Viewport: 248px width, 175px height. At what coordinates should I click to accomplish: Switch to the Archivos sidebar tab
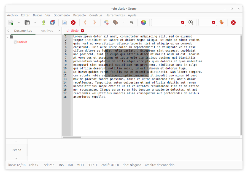47,31
